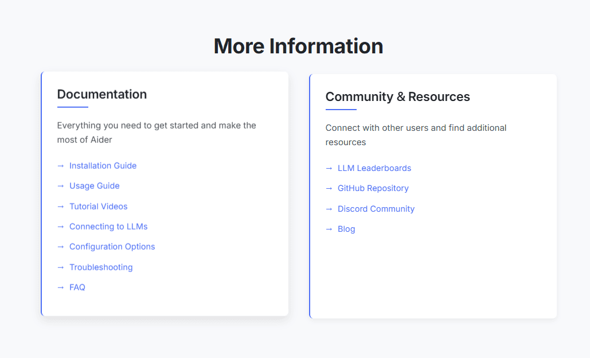Screen dimensions: 590x358
Task: Open the Configuration Options link text
Action: pyautogui.click(x=112, y=247)
